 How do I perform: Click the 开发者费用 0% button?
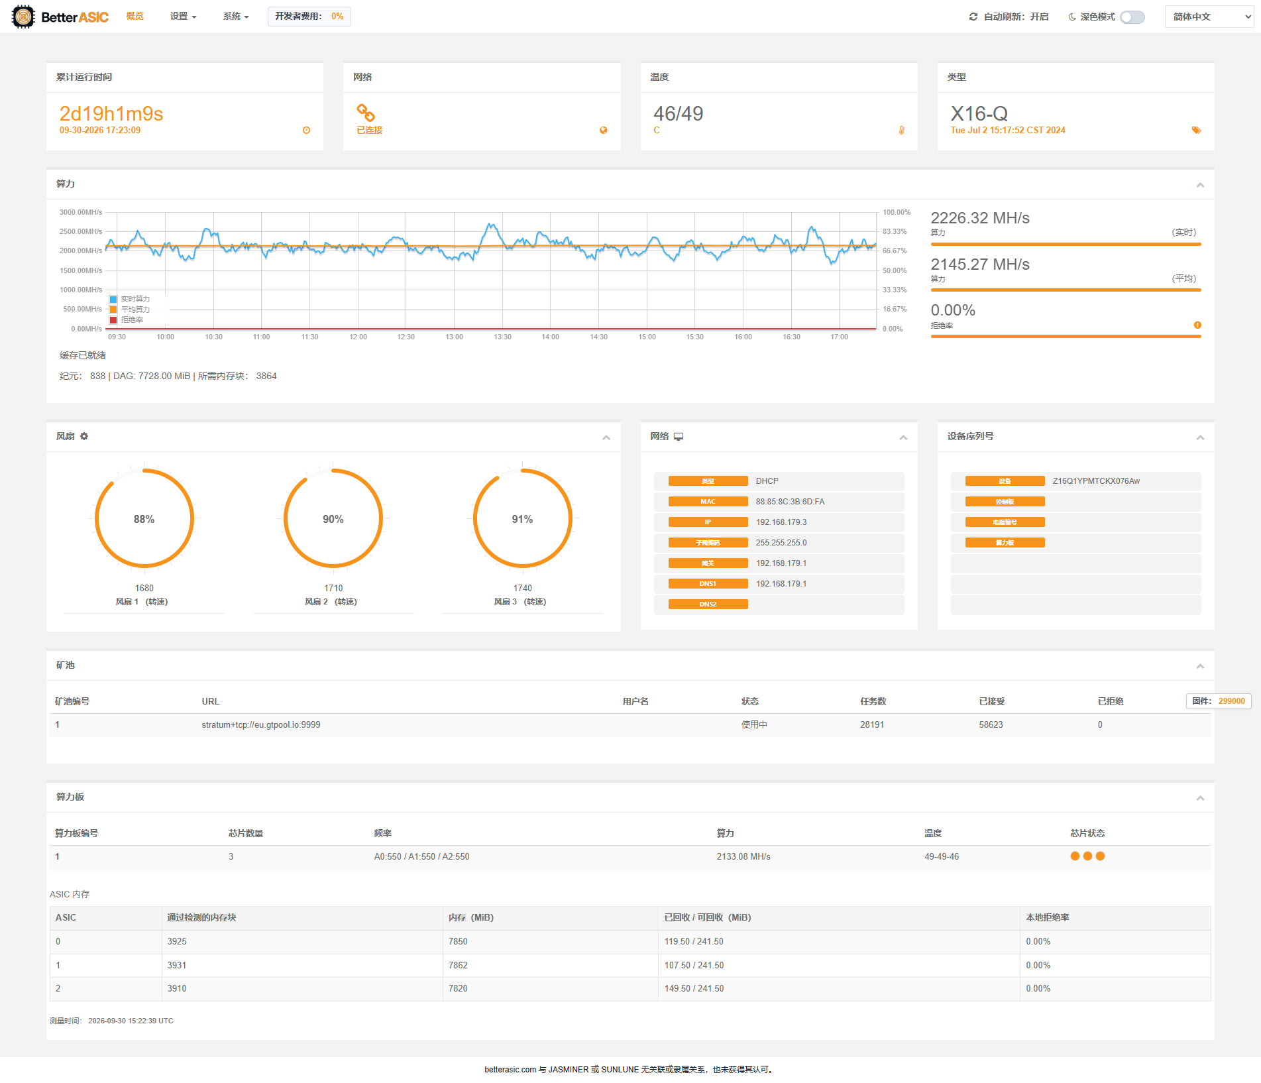pos(309,17)
